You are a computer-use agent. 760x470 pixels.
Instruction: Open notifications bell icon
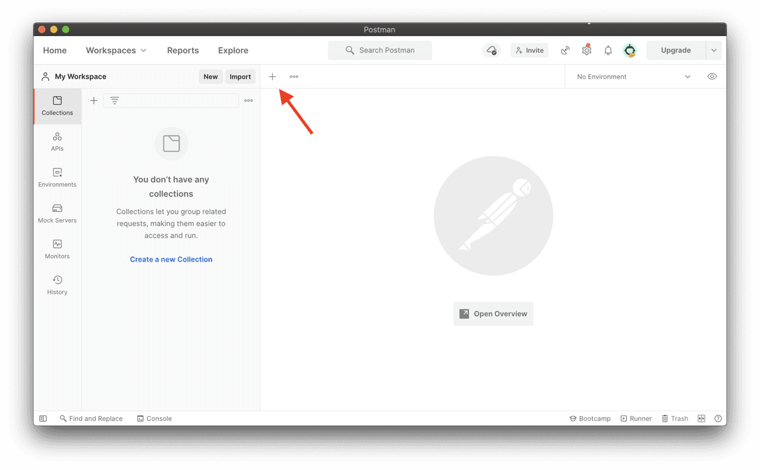[x=608, y=51]
